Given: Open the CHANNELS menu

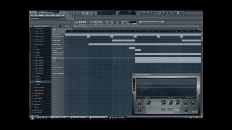Looking at the screenshot, I should [41, 16].
